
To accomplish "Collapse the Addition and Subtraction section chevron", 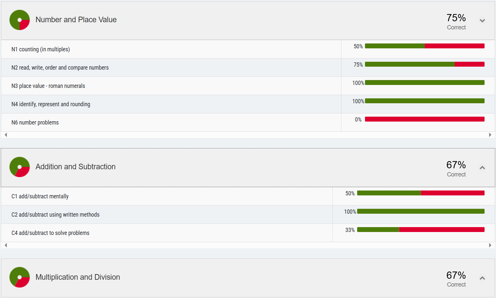I will pos(482,168).
